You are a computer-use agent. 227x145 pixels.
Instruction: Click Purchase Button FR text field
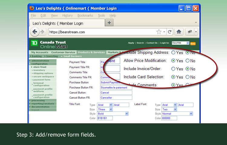(x=116, y=88)
